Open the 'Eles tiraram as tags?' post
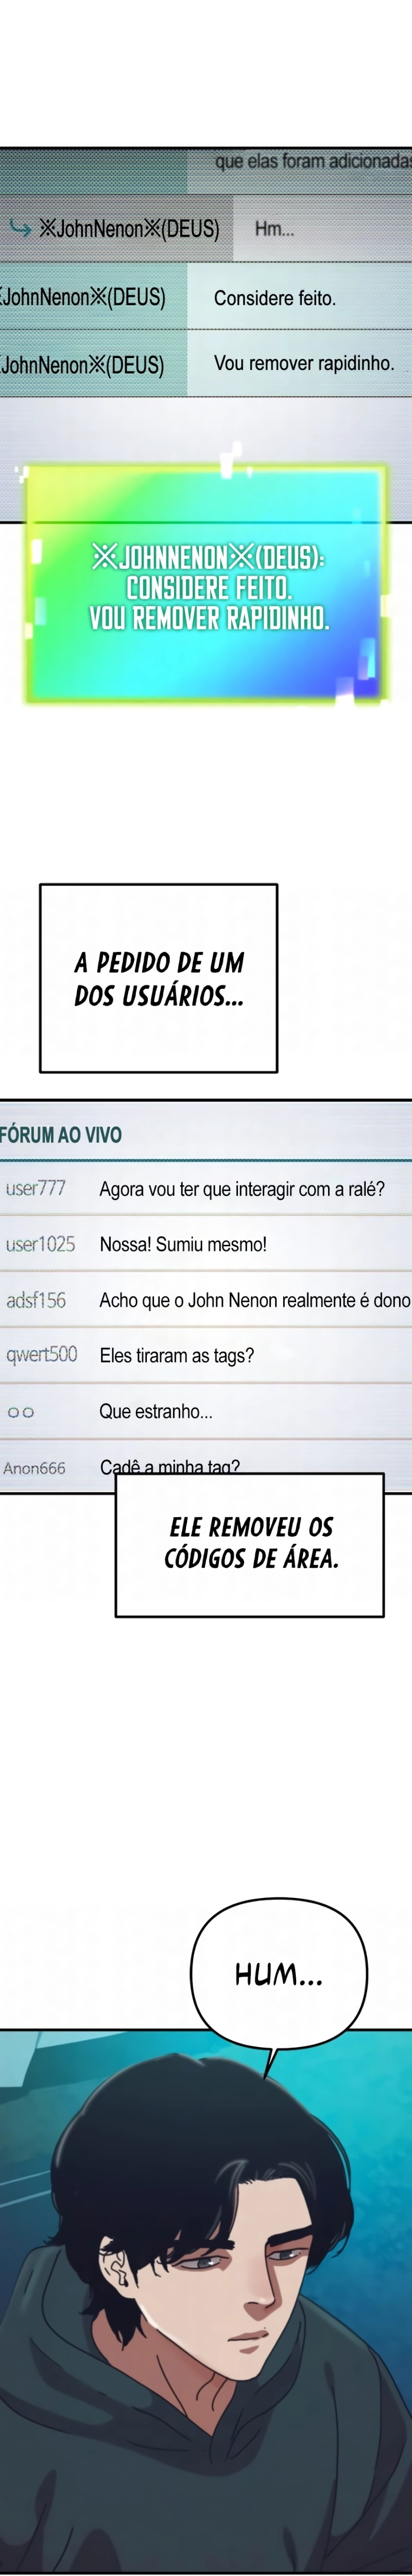Image resolution: width=412 pixels, height=2576 pixels. [x=177, y=1355]
